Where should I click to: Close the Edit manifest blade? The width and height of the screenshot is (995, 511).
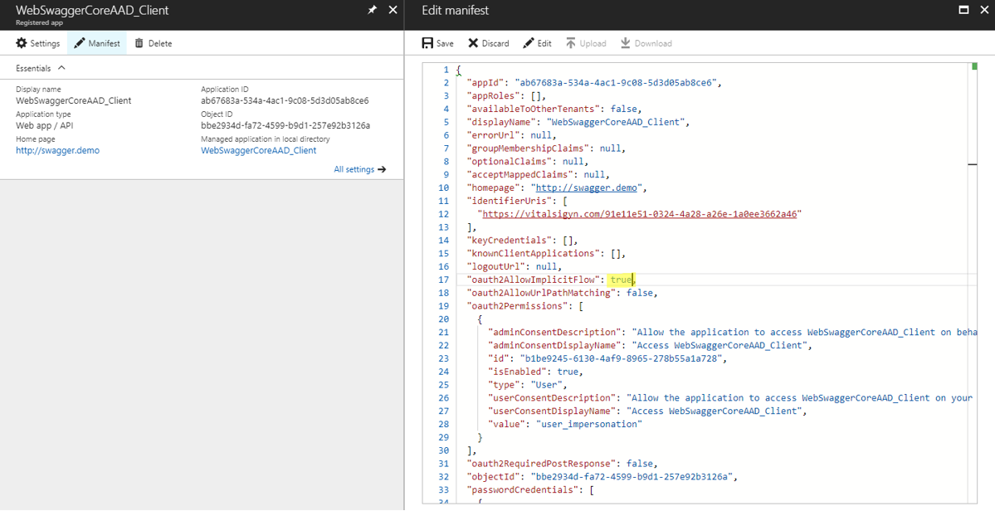click(x=983, y=10)
